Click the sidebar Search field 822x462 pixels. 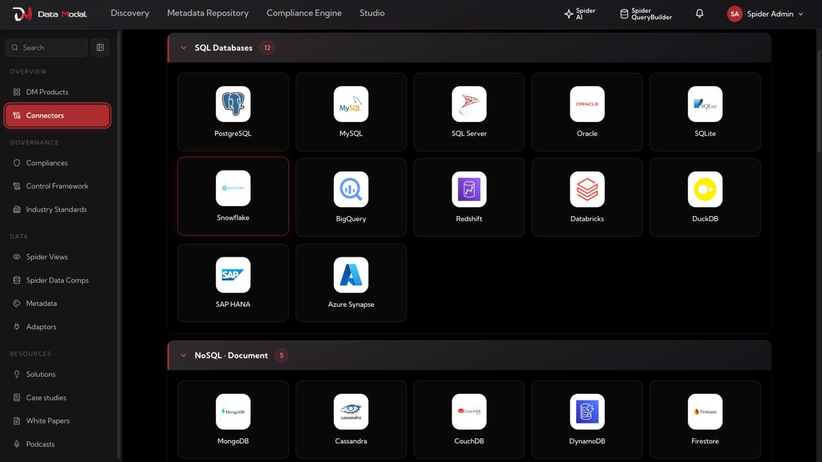click(x=47, y=47)
